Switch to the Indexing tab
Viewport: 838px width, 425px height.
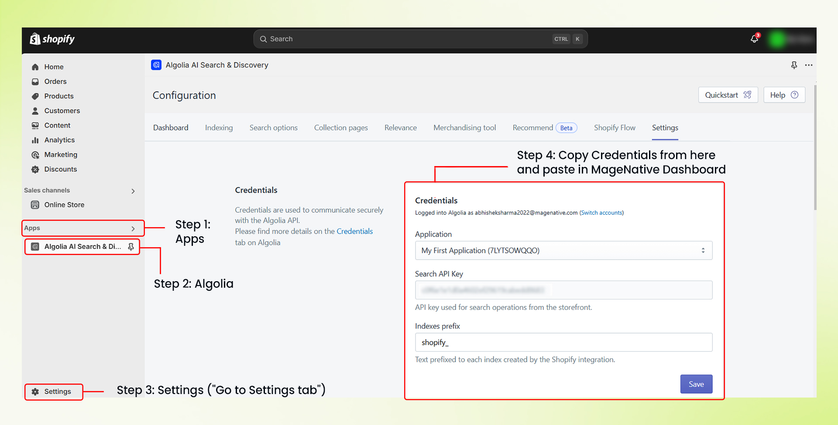click(219, 127)
